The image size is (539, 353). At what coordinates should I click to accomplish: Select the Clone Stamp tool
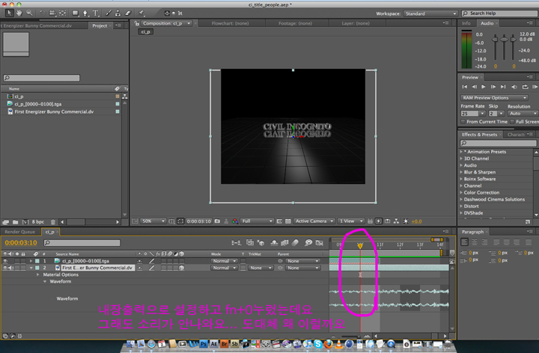(x=118, y=13)
